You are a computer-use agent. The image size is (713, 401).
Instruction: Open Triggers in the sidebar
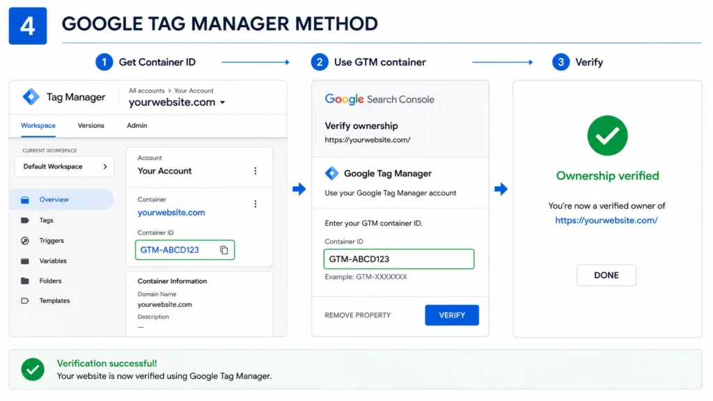(x=52, y=240)
